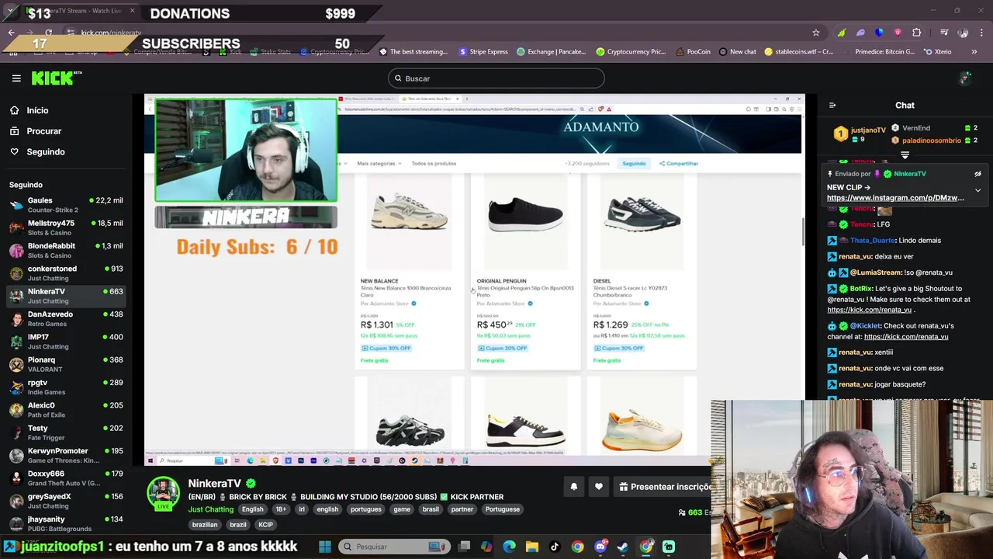Click taskbar Pesquisar search box
993x559 pixels.
(393, 547)
